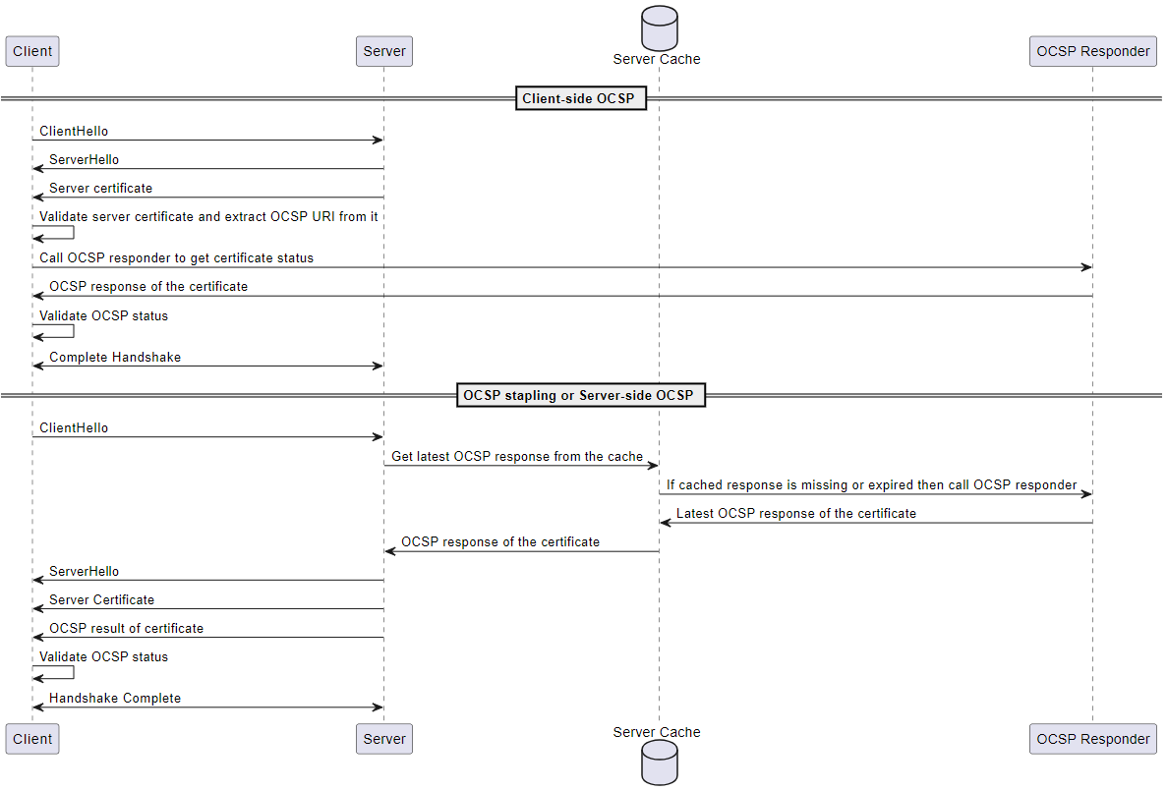Click the ServerHello message label
This screenshot has height=791, width=1167.
85,159
